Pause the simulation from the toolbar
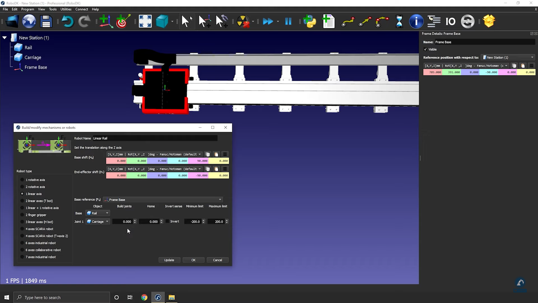Screen dimensions: 538x303 (x=288, y=21)
